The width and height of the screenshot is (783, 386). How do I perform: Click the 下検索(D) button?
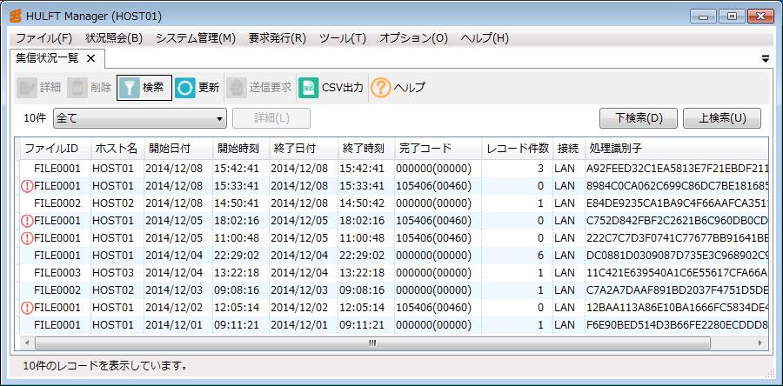pos(639,118)
